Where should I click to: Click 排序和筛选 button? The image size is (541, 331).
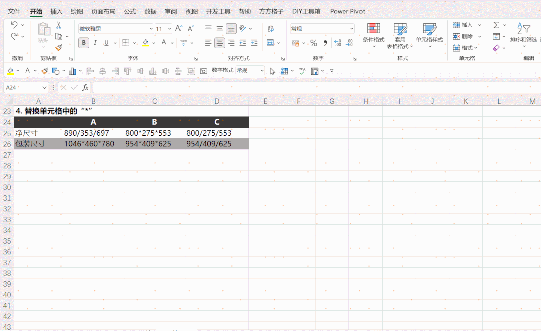524,35
